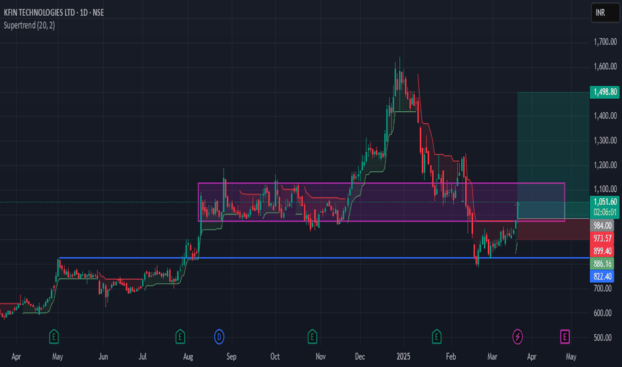The image size is (622, 367).
Task: Select the red stop-loss zone of long position
Action: click(553, 230)
